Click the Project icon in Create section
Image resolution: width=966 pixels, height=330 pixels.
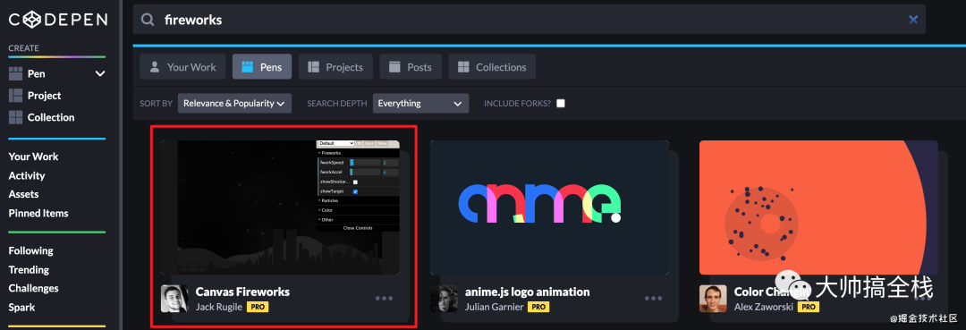tap(15, 96)
